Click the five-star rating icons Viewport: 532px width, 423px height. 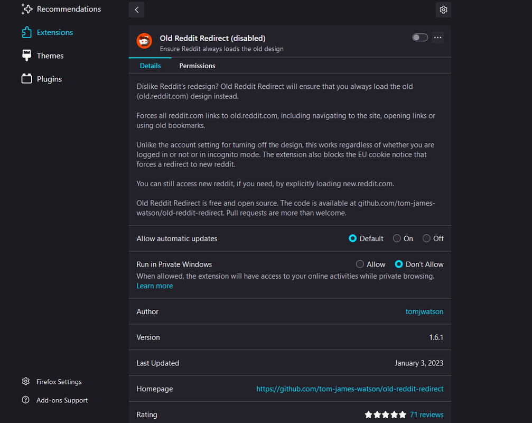pyautogui.click(x=385, y=415)
